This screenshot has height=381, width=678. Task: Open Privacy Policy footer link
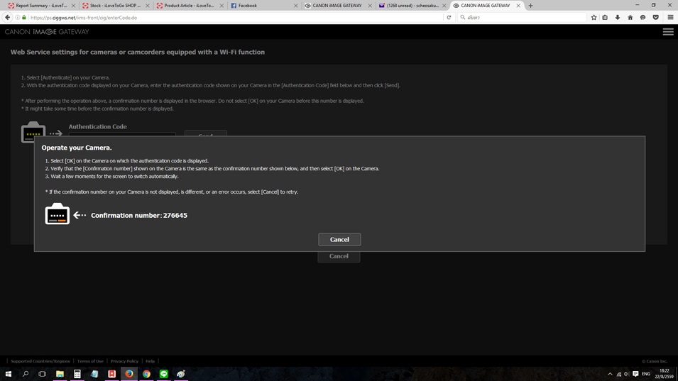(124, 361)
